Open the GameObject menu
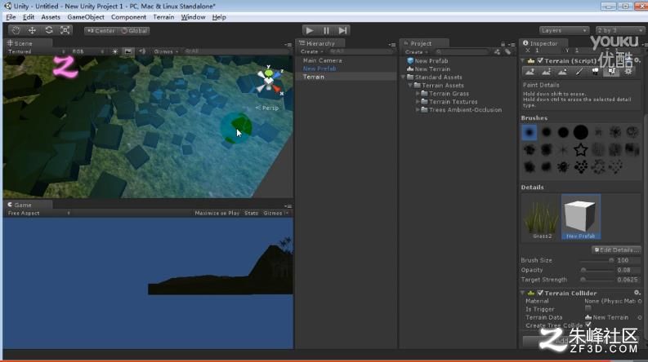The image size is (648, 362). (x=86, y=17)
